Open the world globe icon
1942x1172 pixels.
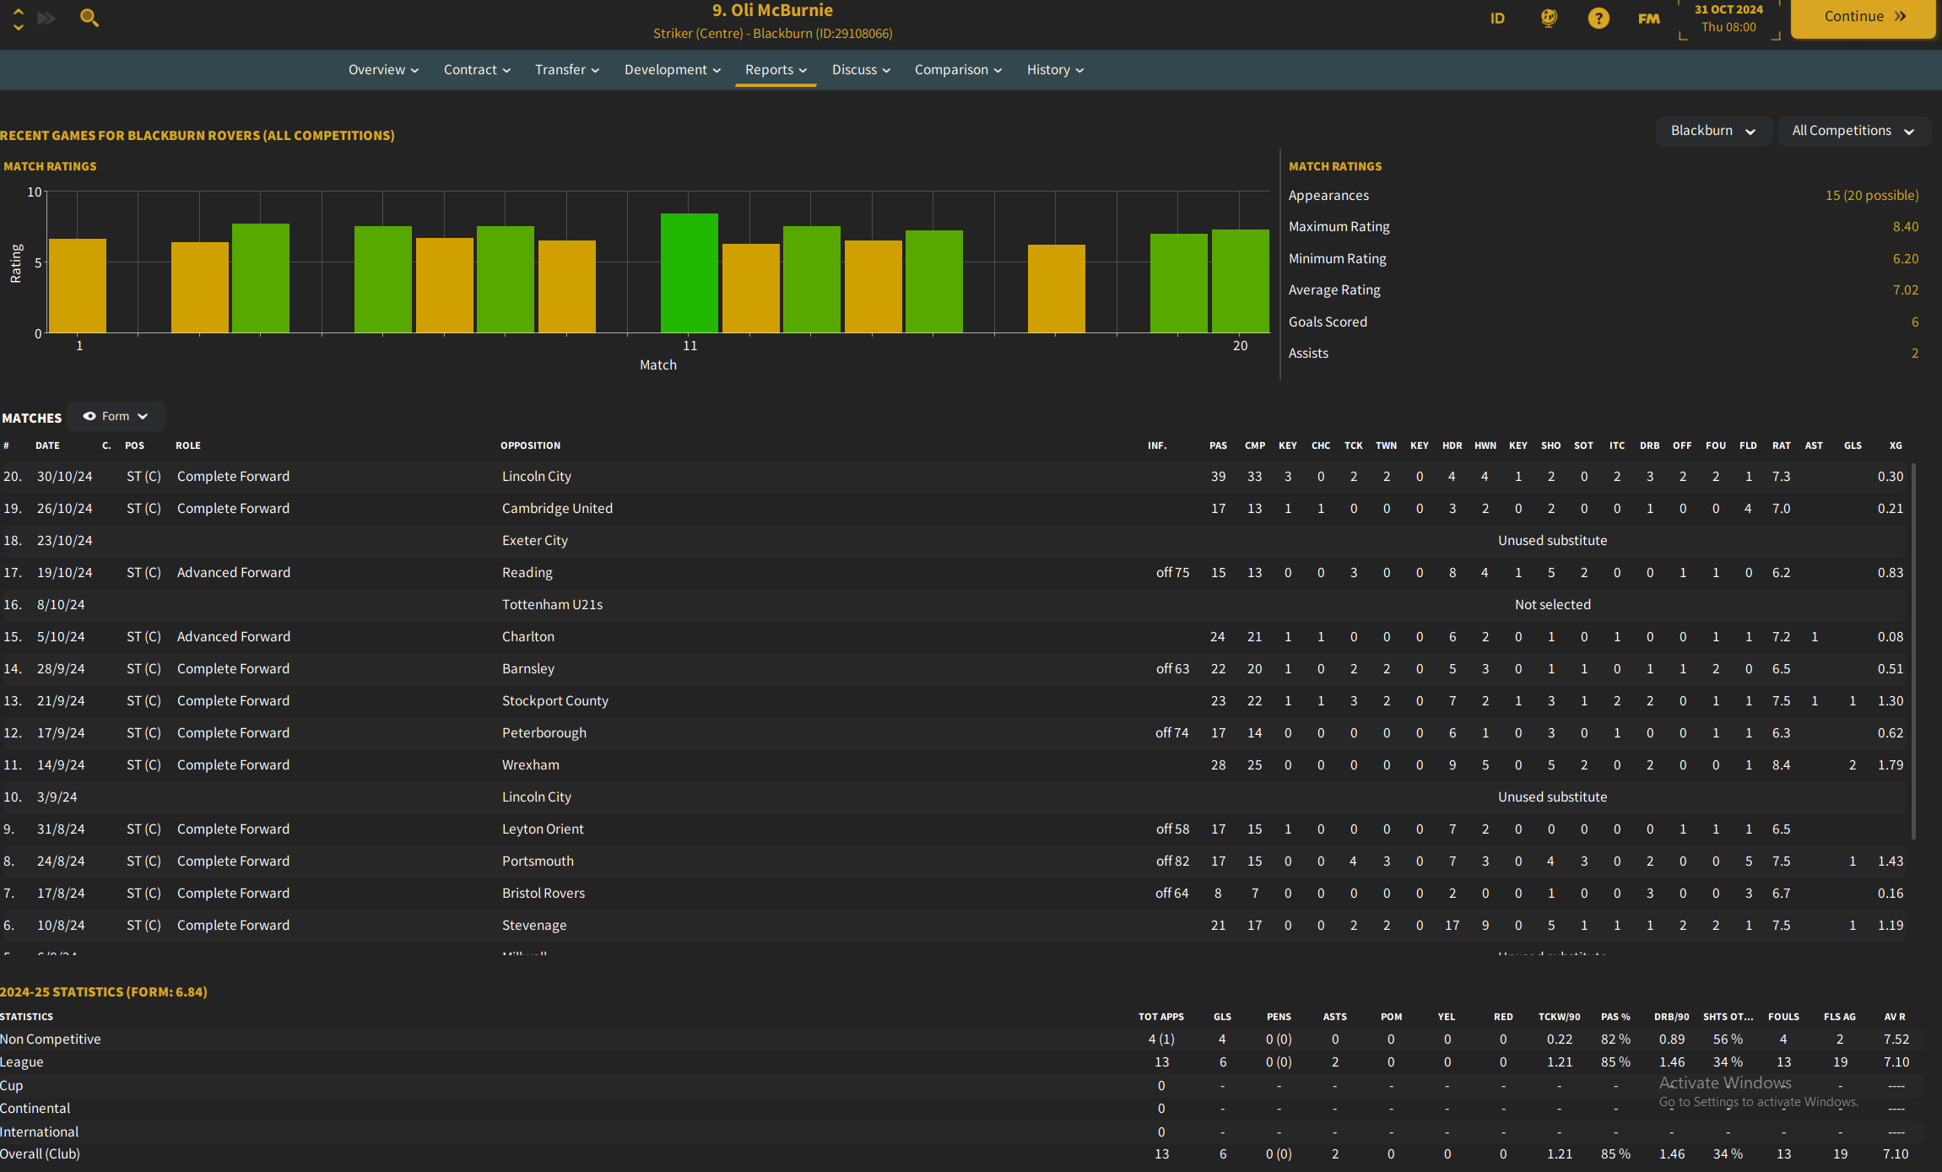click(1548, 18)
